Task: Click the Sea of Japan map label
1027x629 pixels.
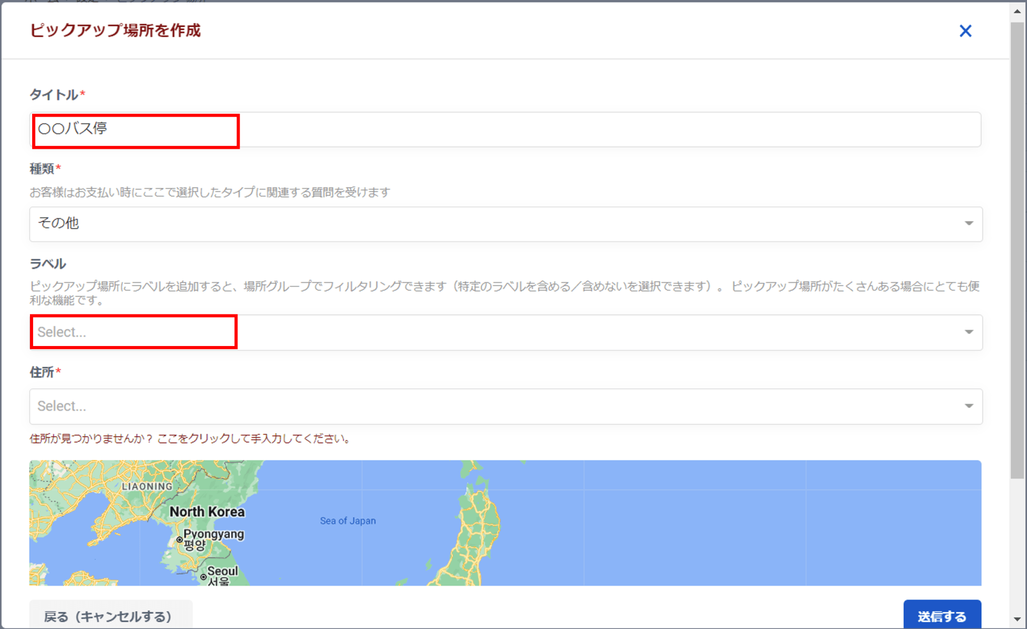Action: point(348,520)
